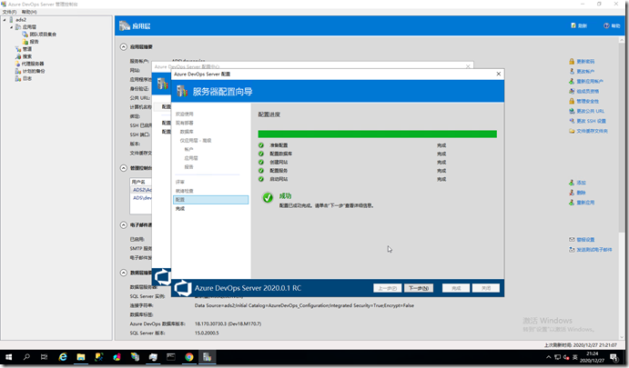Close the Azure DevOps Server 配置 dialog
629x368 pixels.
(x=498, y=75)
